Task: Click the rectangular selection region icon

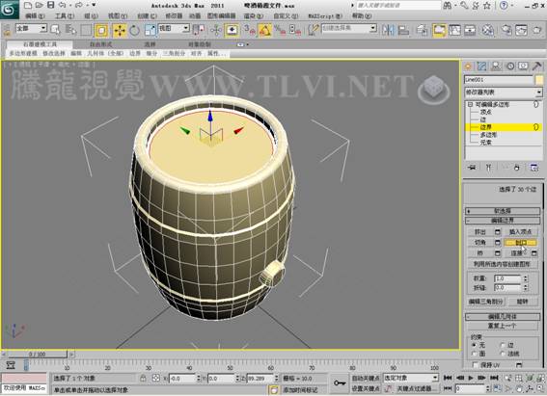Action: (86, 30)
